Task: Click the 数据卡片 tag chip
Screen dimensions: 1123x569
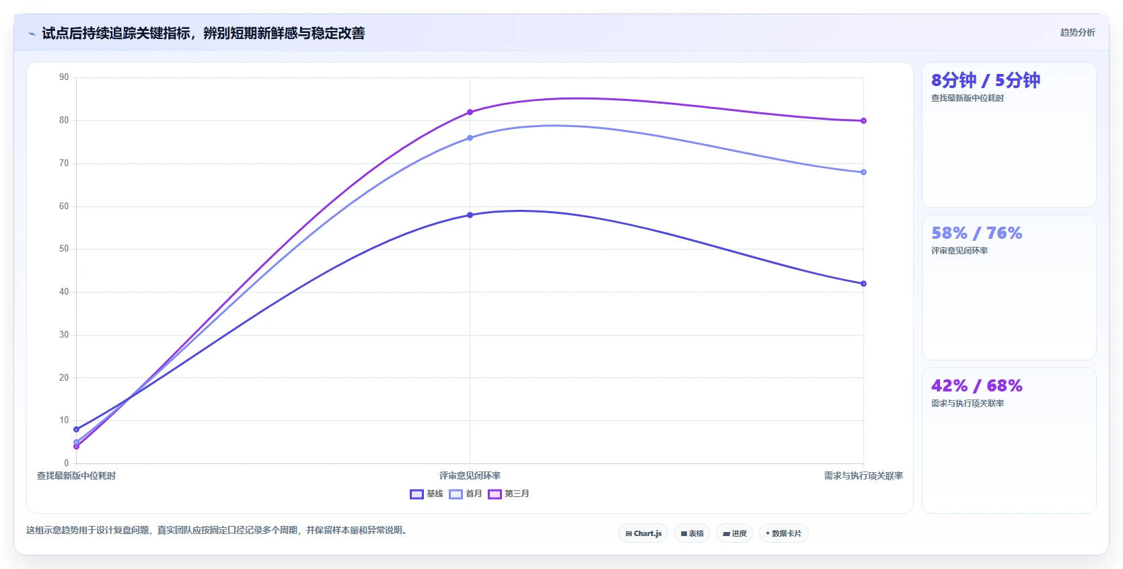Action: click(x=784, y=533)
